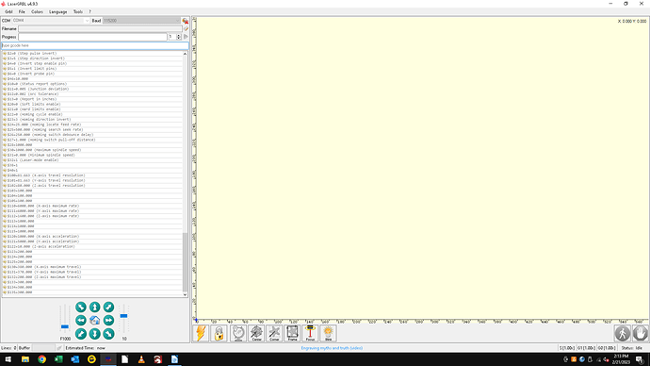Open Engraving myths and truth video link

[x=332, y=348]
